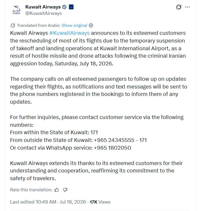This screenshot has width=204, height=211.
Task: Click the Translated from Arabic label
Action: 38,26
